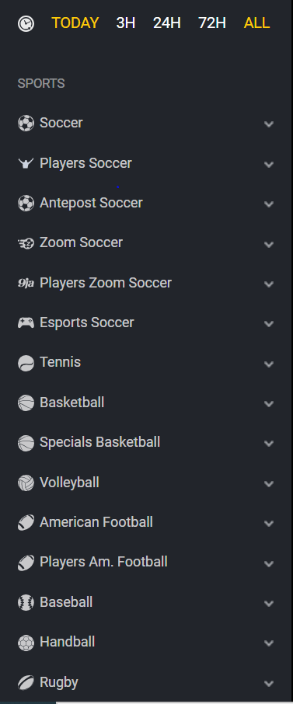
Task: Click the Esports Soccer gamepad icon
Action: [26, 322]
